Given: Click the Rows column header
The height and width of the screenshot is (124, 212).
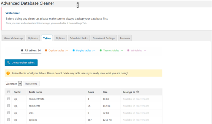Looking at the screenshot, I should (91, 92).
